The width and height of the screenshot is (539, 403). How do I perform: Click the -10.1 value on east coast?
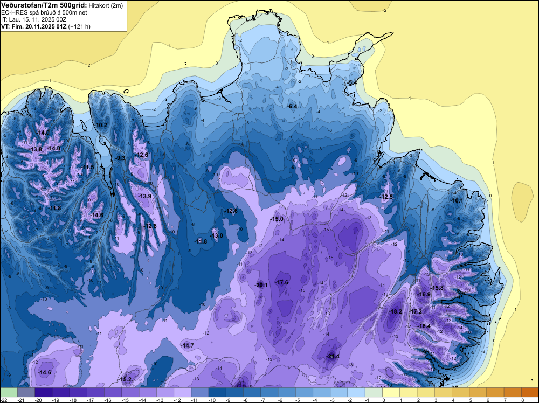[x=457, y=200]
